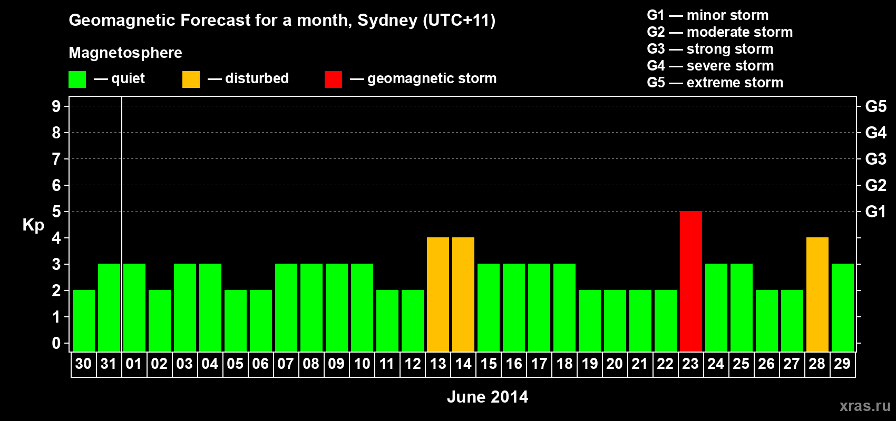Click the Kp axis label
Screen dimensions: 896x421
(33, 225)
